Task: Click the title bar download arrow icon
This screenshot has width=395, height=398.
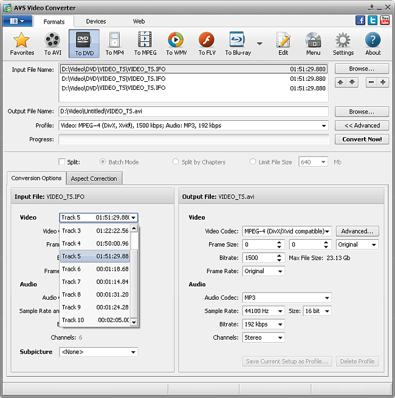Action: click(371, 8)
